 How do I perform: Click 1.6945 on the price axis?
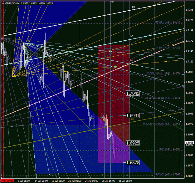point(189,135)
